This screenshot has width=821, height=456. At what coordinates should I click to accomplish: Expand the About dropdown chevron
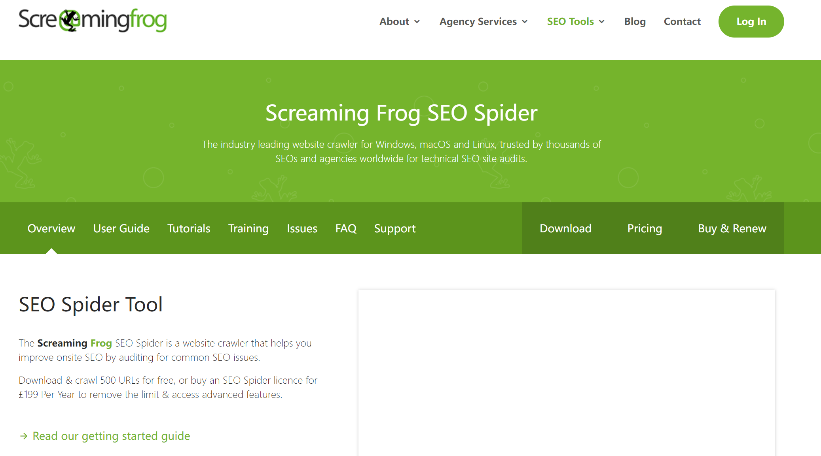click(x=417, y=22)
